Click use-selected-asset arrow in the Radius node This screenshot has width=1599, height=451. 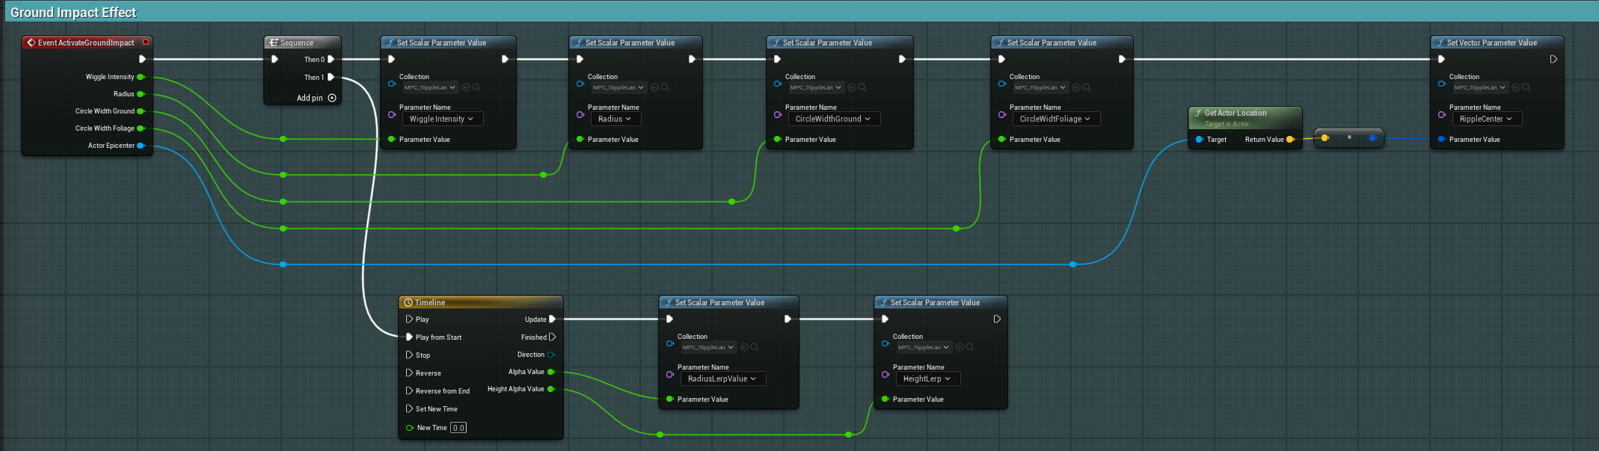[654, 87]
